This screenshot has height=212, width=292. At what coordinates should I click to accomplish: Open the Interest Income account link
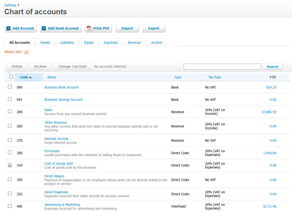[56, 139]
